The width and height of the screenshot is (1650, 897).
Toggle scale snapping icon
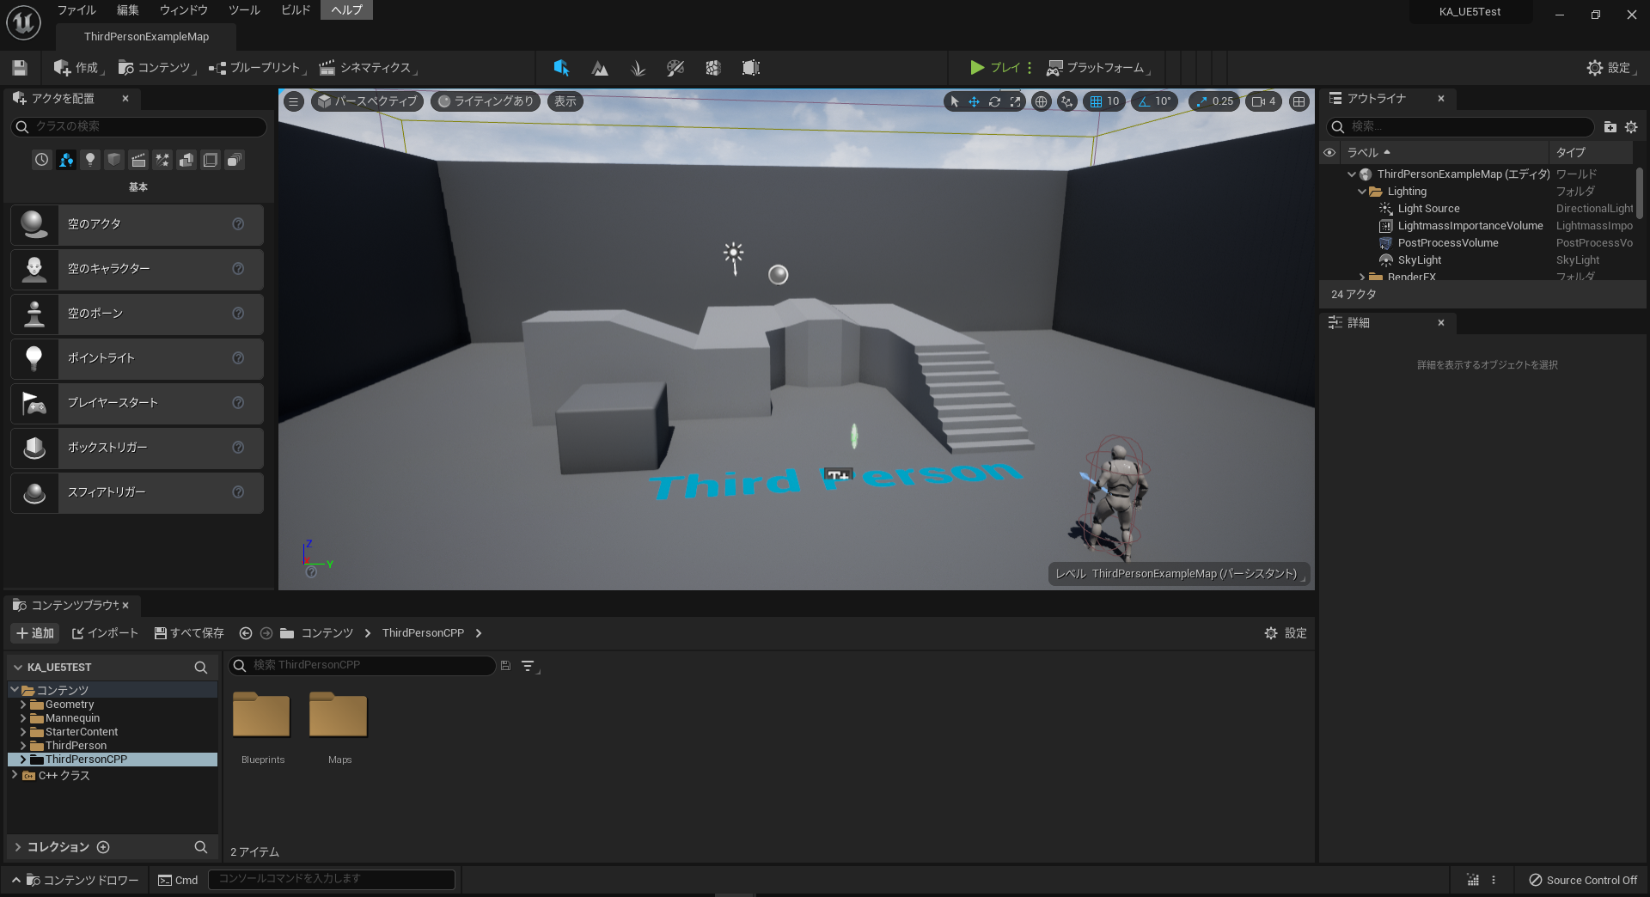pyautogui.click(x=1201, y=101)
